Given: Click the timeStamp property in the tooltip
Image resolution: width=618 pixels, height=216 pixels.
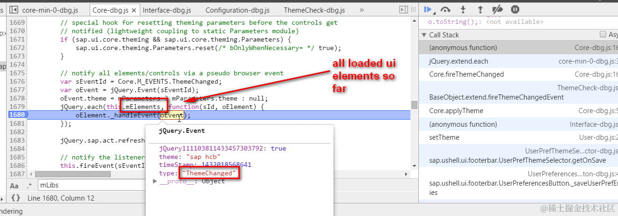Looking at the screenshot, I should [205, 165].
